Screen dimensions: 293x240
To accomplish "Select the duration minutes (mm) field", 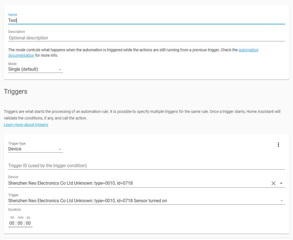I will (x=20, y=223).
